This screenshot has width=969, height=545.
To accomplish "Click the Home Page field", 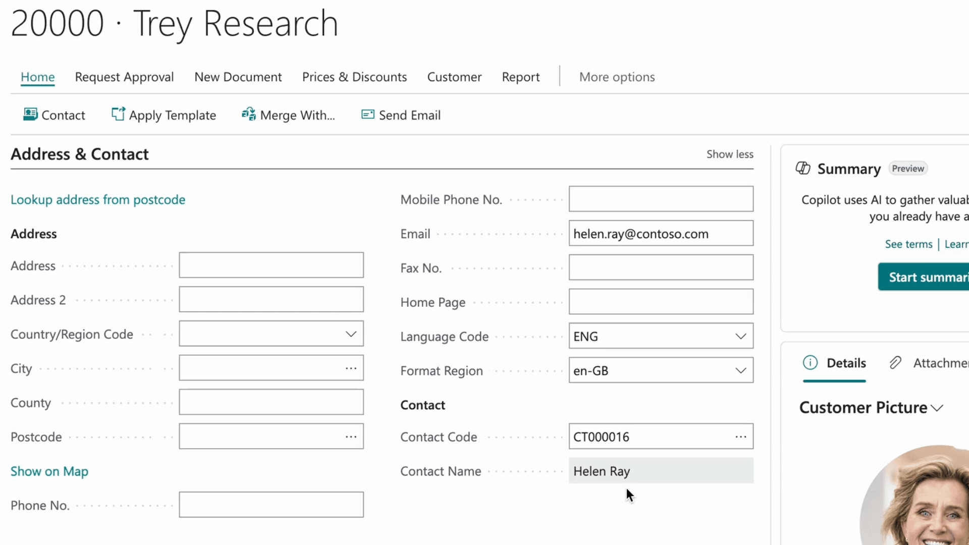I will (661, 302).
